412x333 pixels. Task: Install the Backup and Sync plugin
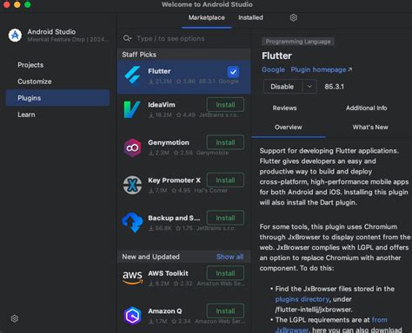coord(225,218)
